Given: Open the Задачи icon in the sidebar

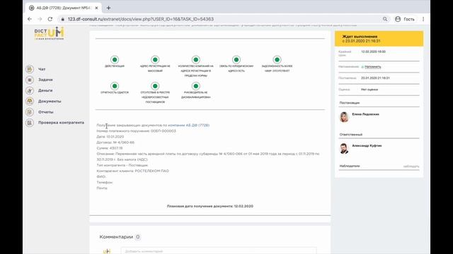Looking at the screenshot, I should [x=30, y=80].
